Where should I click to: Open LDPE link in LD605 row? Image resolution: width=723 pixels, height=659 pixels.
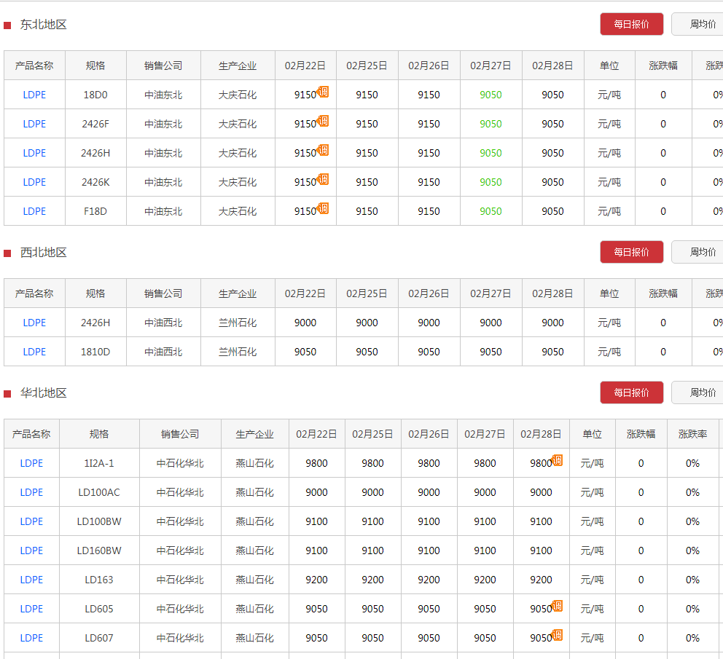pos(31,609)
